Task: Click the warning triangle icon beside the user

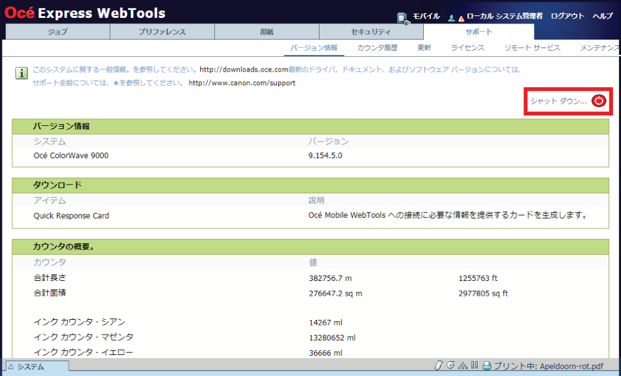Action: tap(461, 18)
